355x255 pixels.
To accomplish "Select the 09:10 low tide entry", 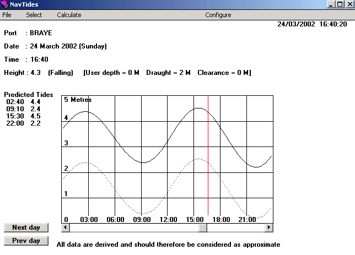I will 23,109.
